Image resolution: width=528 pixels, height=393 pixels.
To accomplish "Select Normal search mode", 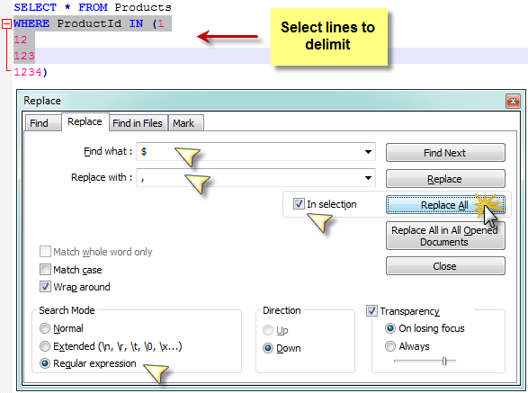I will coord(45,328).
